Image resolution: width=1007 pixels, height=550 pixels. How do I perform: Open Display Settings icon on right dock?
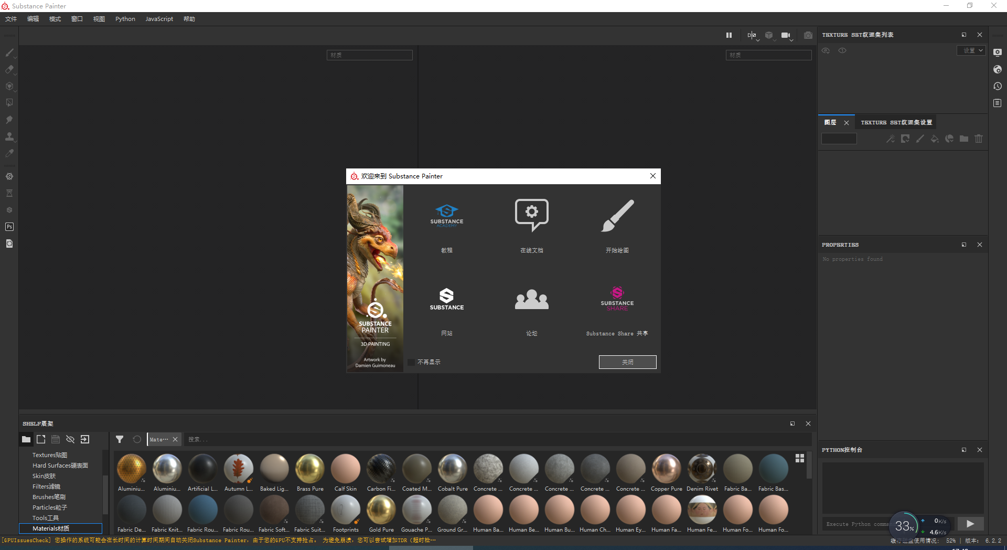998,52
